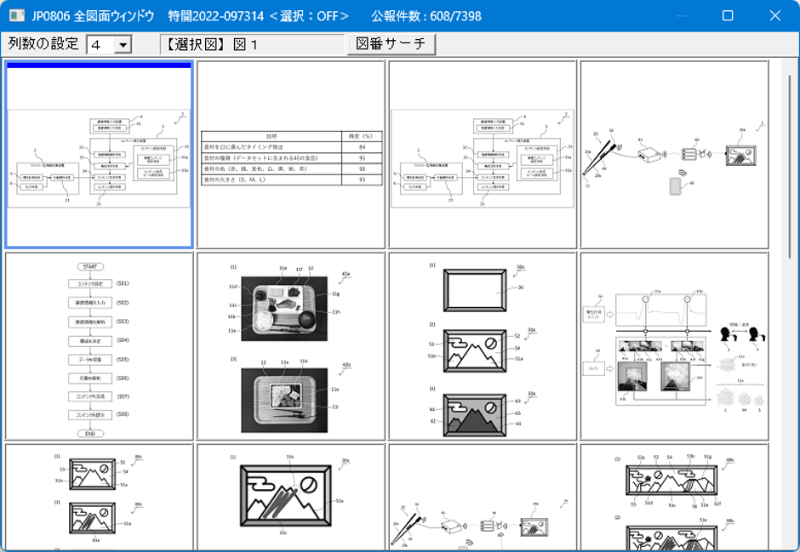Open the wide landscape frames thumbnail in third row
The image size is (800, 552).
click(x=675, y=497)
